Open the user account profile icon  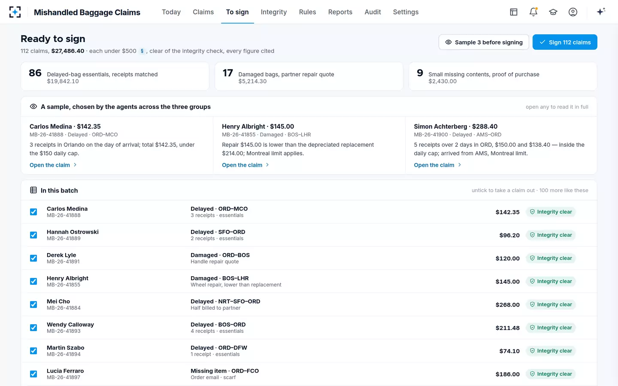573,12
